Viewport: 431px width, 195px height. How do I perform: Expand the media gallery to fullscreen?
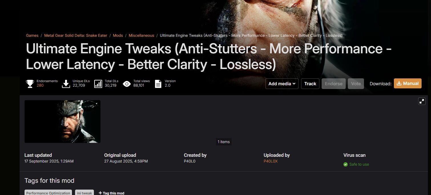click(x=422, y=101)
